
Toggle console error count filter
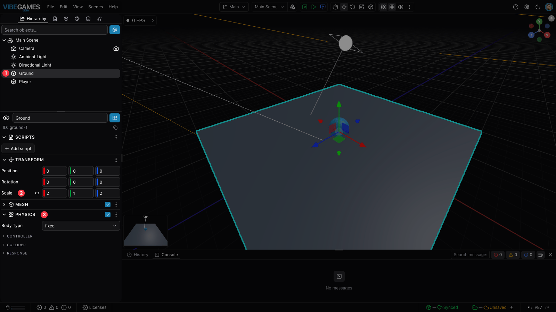(x=498, y=255)
